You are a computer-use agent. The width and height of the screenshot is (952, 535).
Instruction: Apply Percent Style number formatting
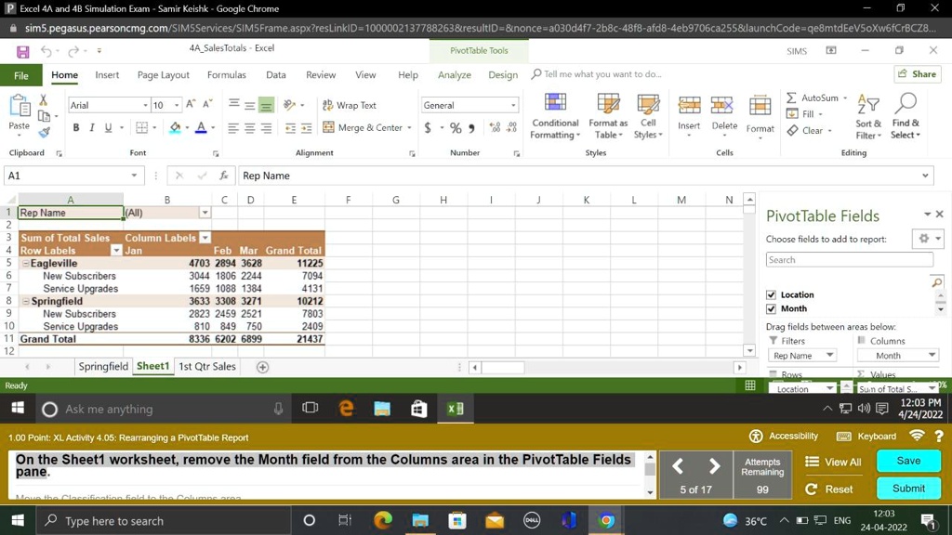pos(456,128)
